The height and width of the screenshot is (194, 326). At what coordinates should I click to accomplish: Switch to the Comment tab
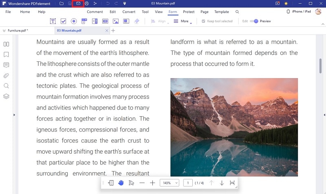(x=95, y=12)
